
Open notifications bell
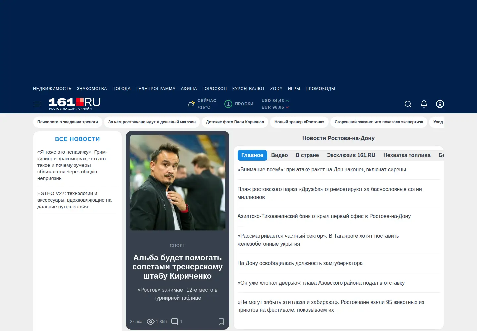click(424, 104)
